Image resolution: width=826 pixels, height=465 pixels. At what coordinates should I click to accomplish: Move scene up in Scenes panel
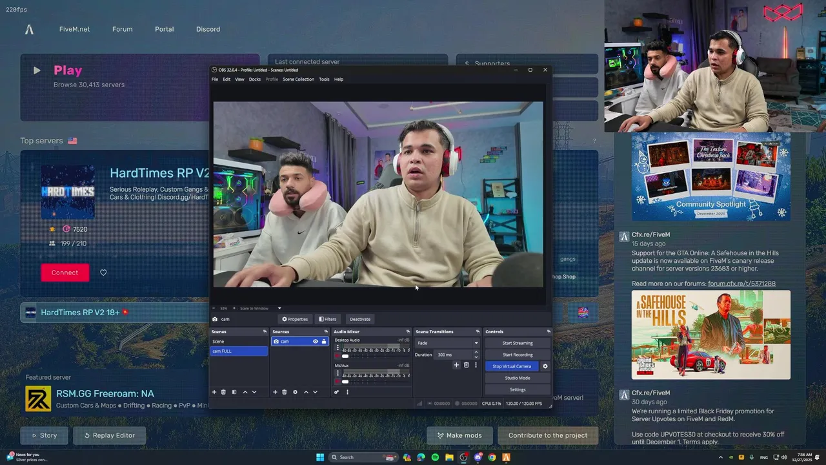245,392
